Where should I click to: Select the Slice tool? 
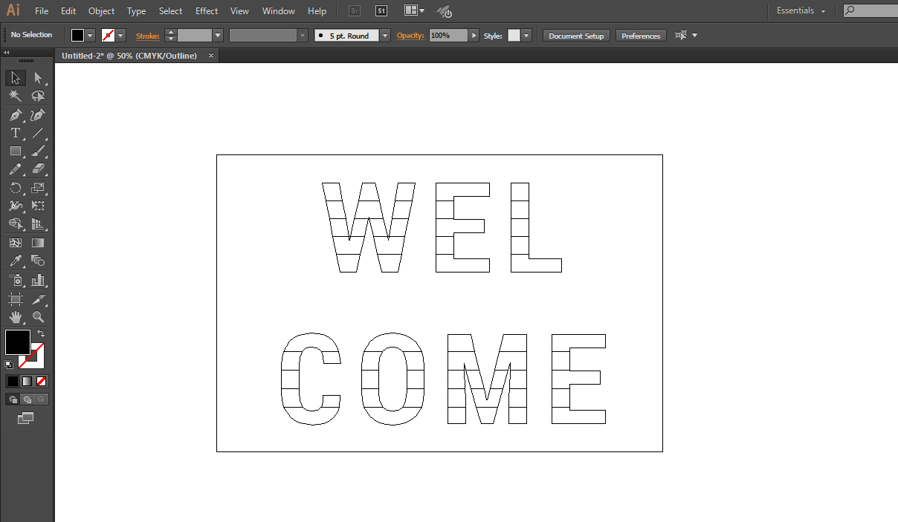click(x=38, y=299)
